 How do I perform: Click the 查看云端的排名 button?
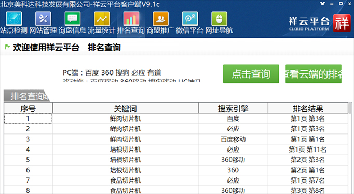coord(314,74)
